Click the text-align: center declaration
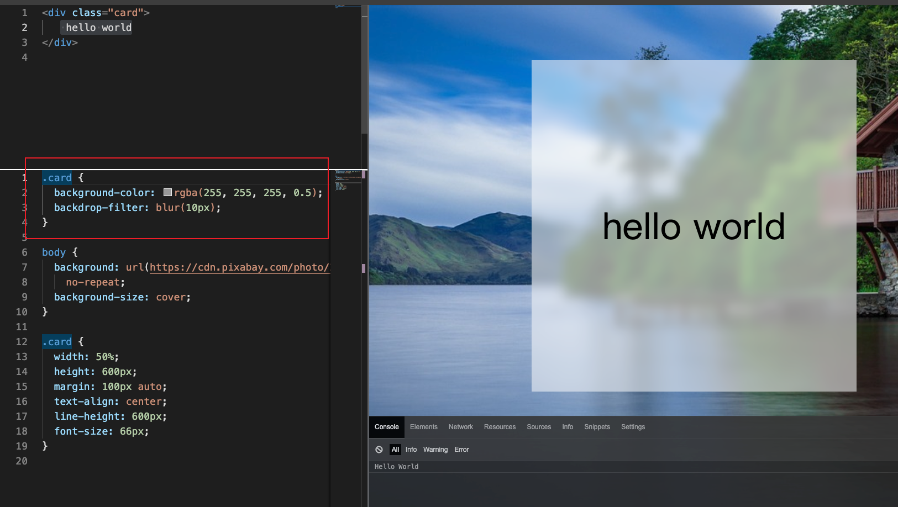 [x=110, y=402]
